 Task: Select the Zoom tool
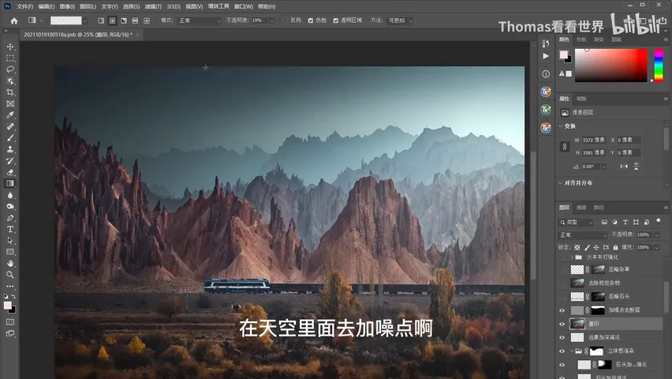10,275
